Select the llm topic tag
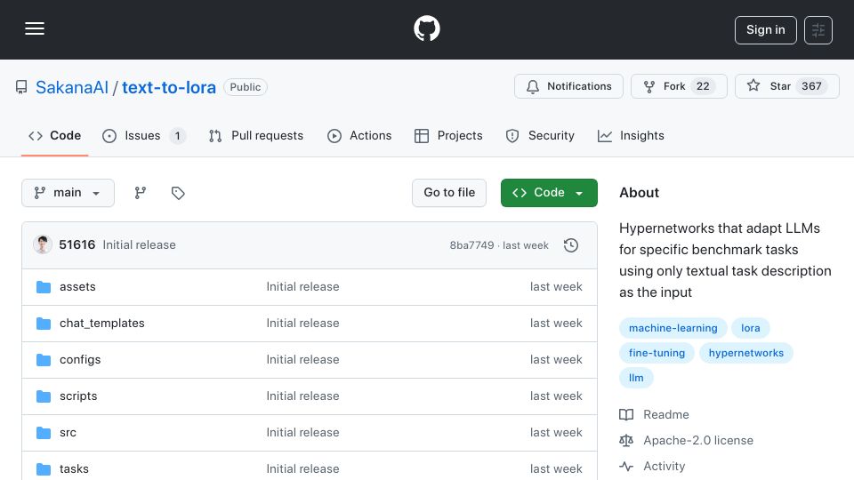854x480 pixels. coord(635,378)
